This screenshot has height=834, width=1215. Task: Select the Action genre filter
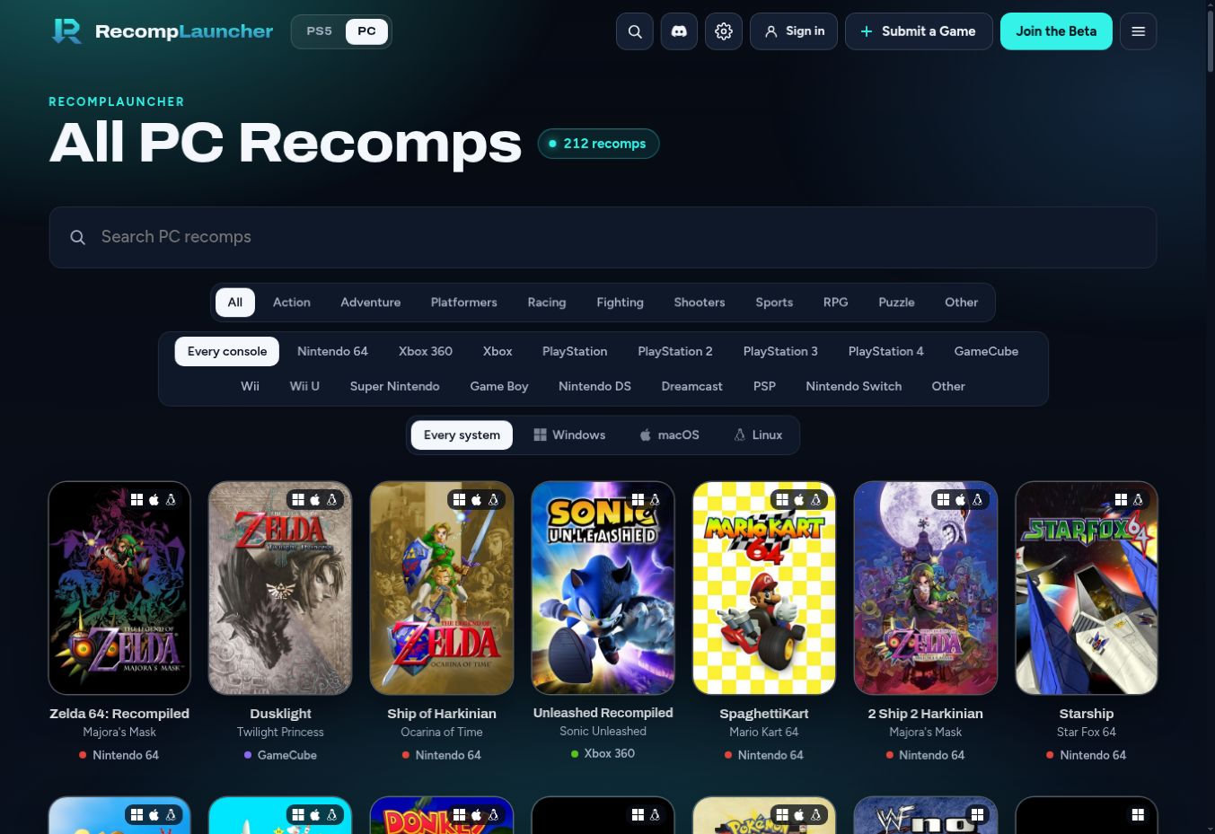292,303
